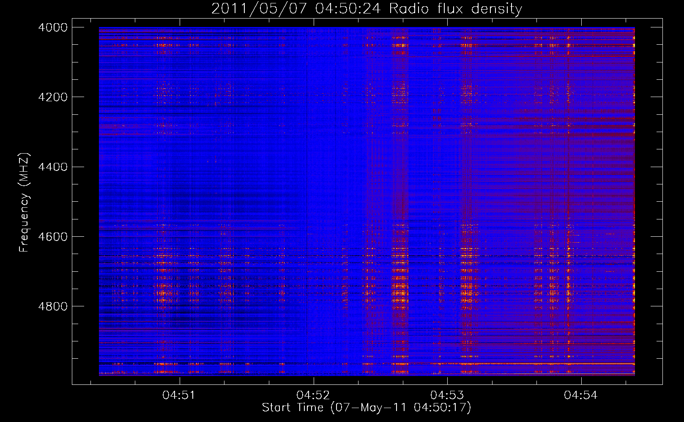Click the 'Frequency (MHZ)' axis label
Image resolution: width=684 pixels, height=422 pixels.
[x=24, y=203]
